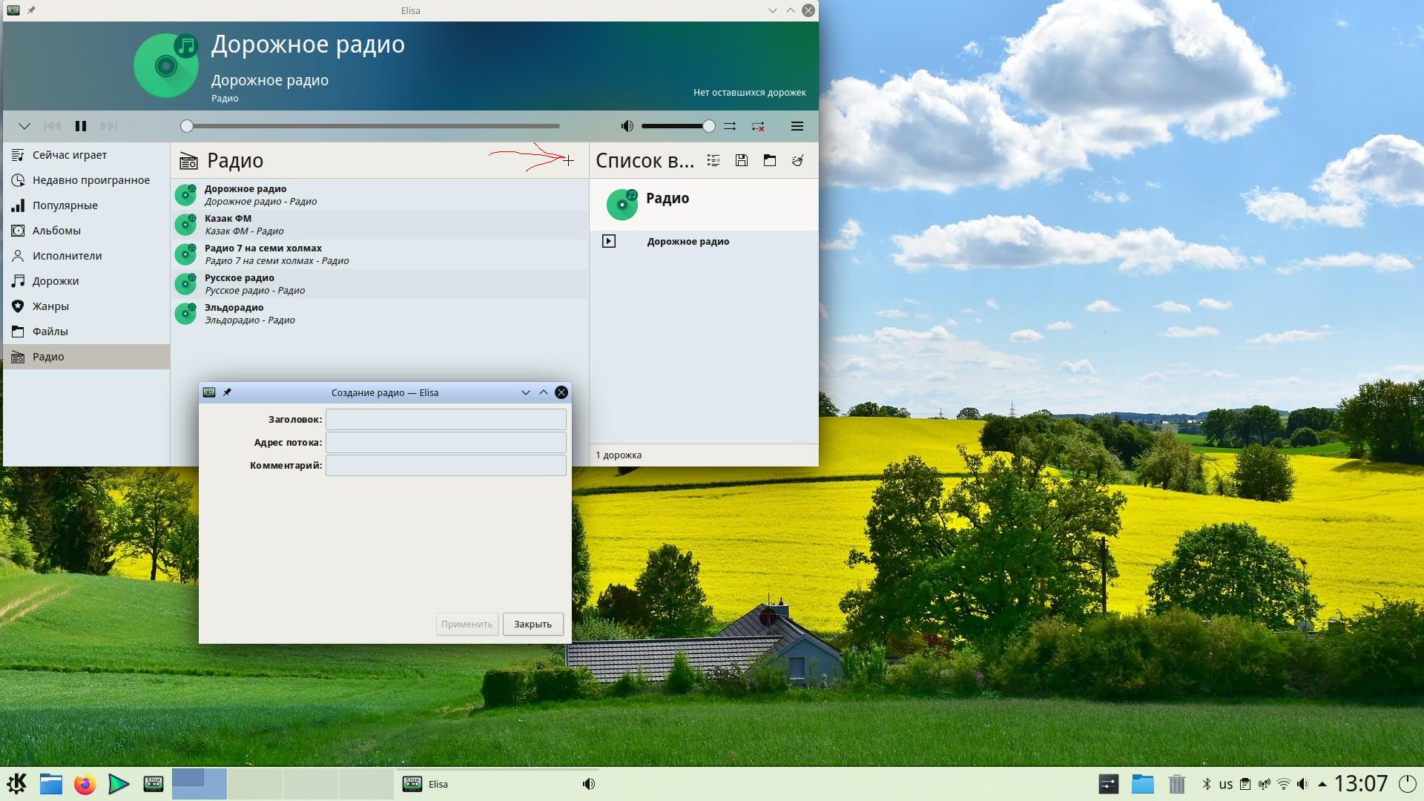This screenshot has width=1424, height=801.
Task: Click the show current track icon
Action: [713, 160]
